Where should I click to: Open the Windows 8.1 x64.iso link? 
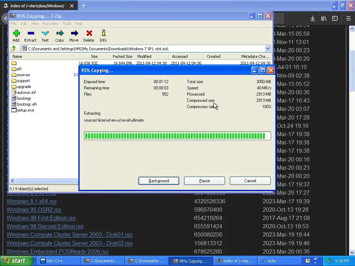pyautogui.click(x=32, y=201)
